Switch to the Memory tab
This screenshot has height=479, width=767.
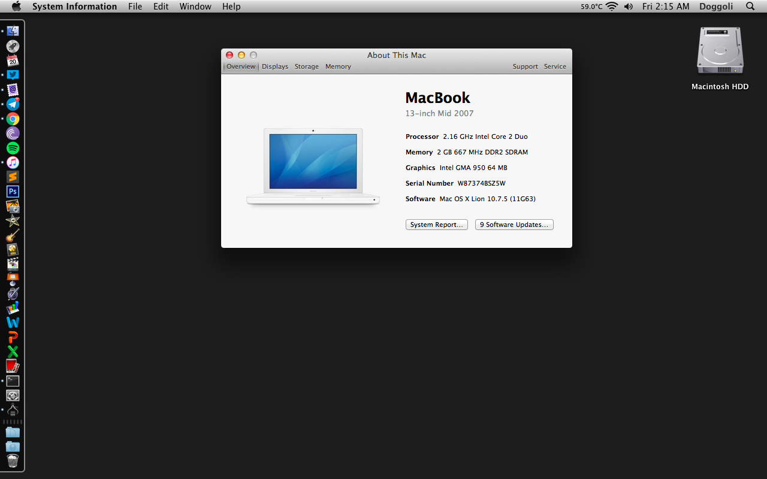[338, 66]
